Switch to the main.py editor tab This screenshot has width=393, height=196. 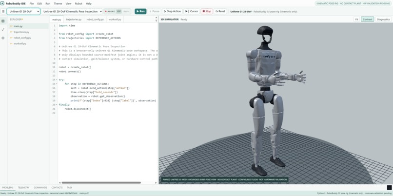57,20
